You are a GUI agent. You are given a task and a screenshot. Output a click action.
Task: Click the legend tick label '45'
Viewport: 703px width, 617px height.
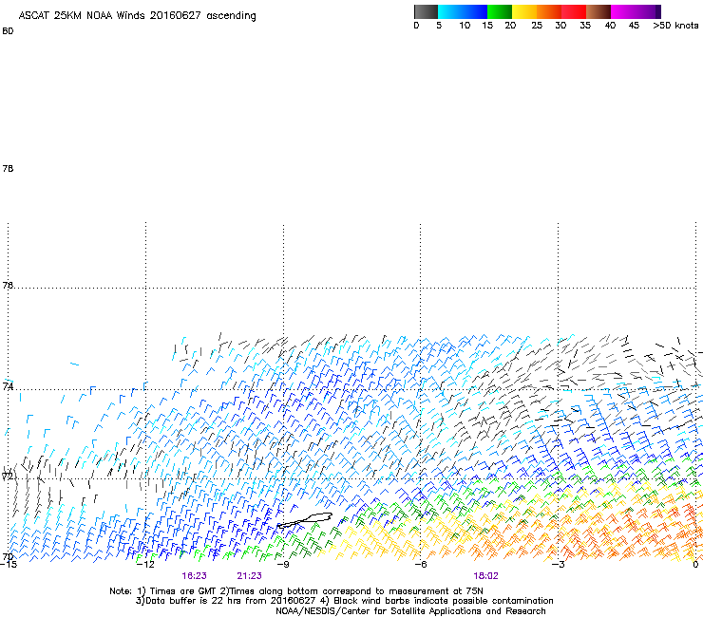[x=634, y=26]
